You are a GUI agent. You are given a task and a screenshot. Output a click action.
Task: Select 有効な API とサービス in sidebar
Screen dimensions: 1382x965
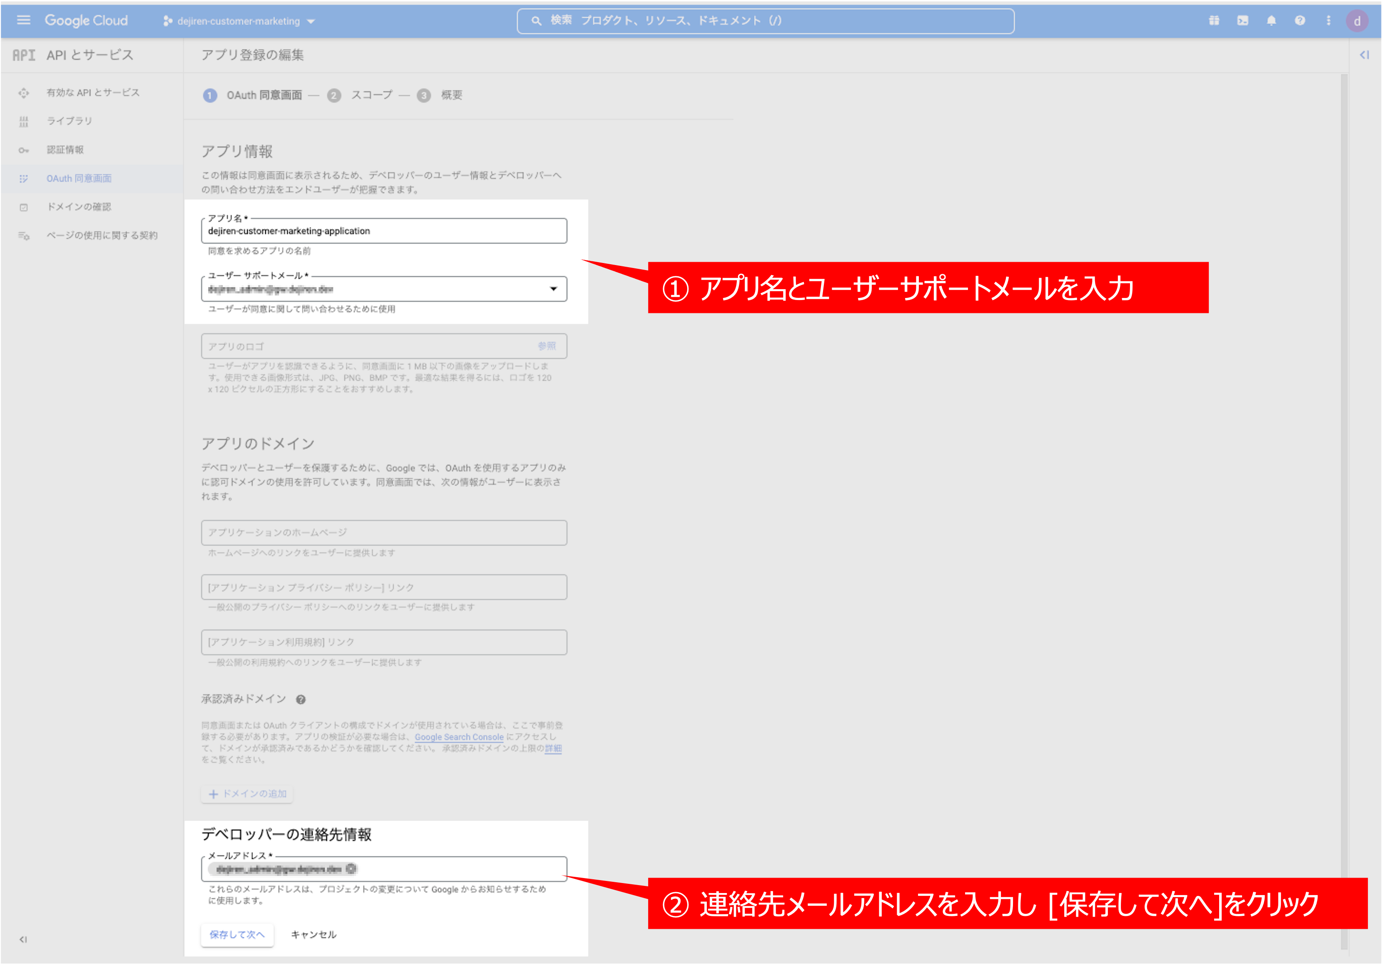point(93,93)
